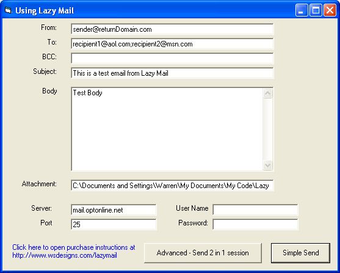Close the Using Lazy Mail window

point(330,10)
